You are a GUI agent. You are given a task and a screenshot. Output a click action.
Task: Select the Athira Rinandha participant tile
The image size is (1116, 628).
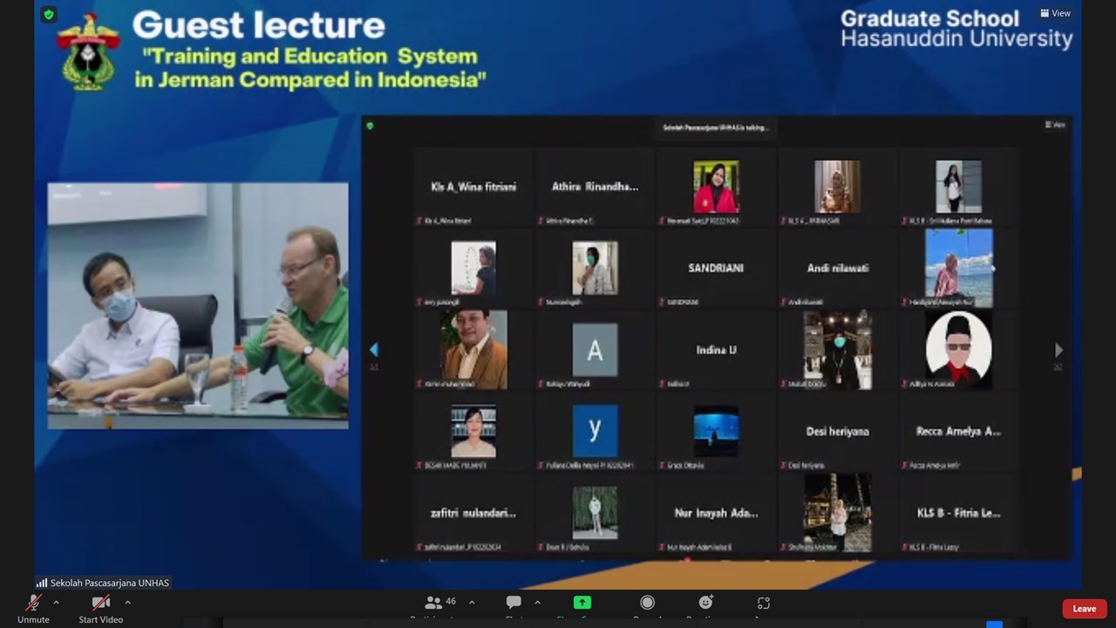(x=595, y=187)
